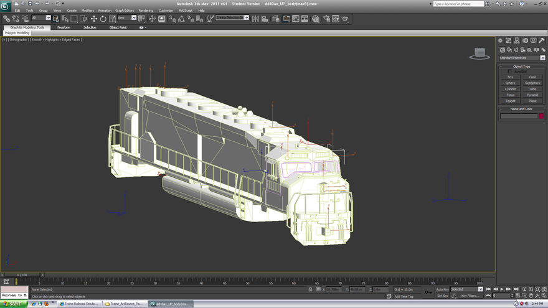
Task: Open the Render Setup icon
Action: pyautogui.click(x=326, y=19)
